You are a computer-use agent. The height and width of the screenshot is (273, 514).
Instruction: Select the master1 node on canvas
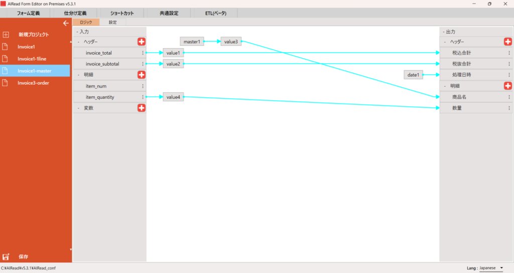[x=192, y=42]
